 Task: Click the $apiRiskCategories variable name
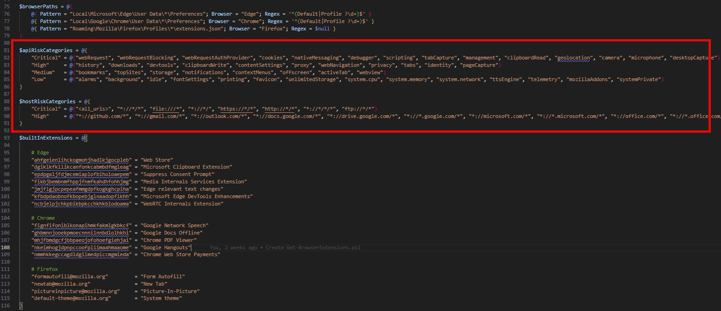click(46, 50)
